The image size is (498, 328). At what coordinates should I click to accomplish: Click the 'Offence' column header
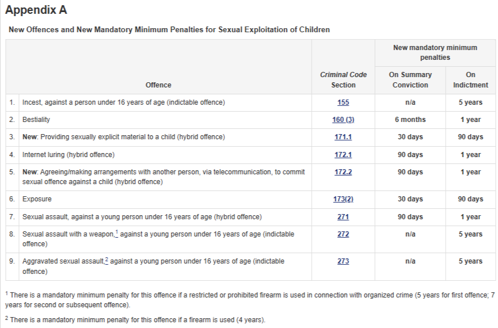point(158,85)
